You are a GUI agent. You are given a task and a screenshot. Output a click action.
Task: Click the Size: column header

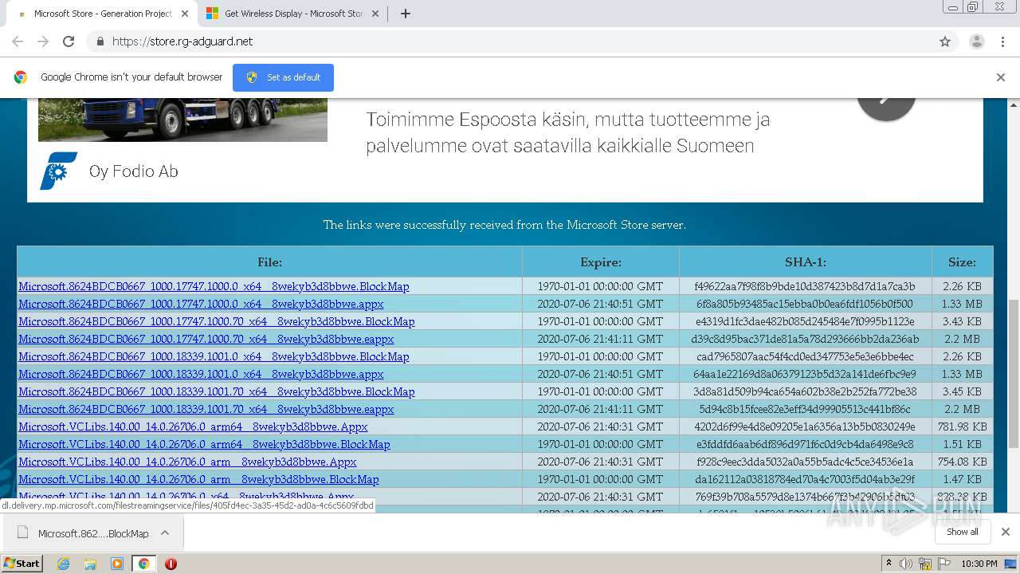(x=962, y=261)
